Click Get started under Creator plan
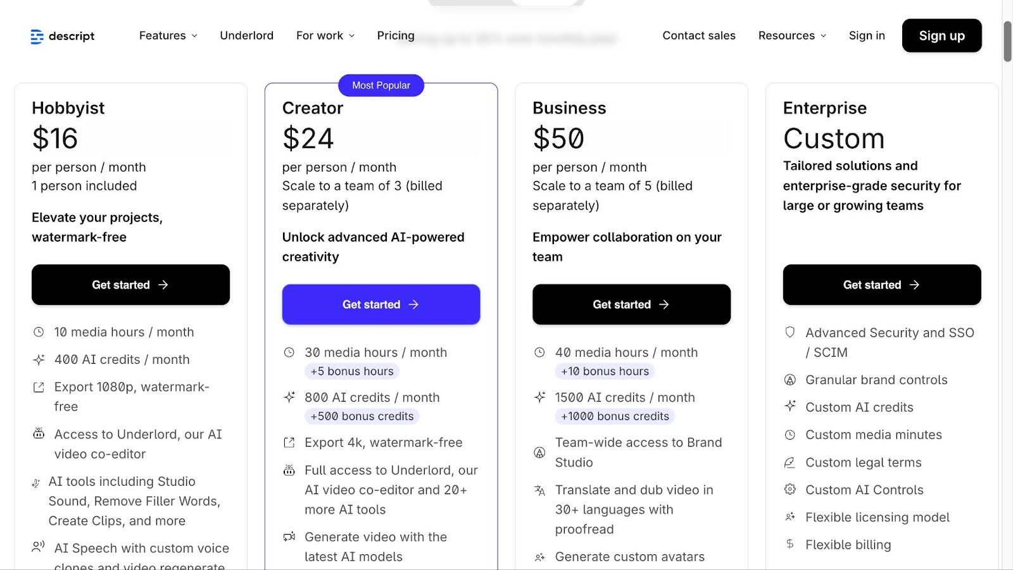This screenshot has height=570, width=1013. click(381, 304)
